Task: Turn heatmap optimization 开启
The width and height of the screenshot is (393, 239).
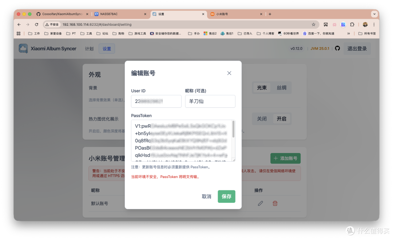Action: (x=281, y=119)
